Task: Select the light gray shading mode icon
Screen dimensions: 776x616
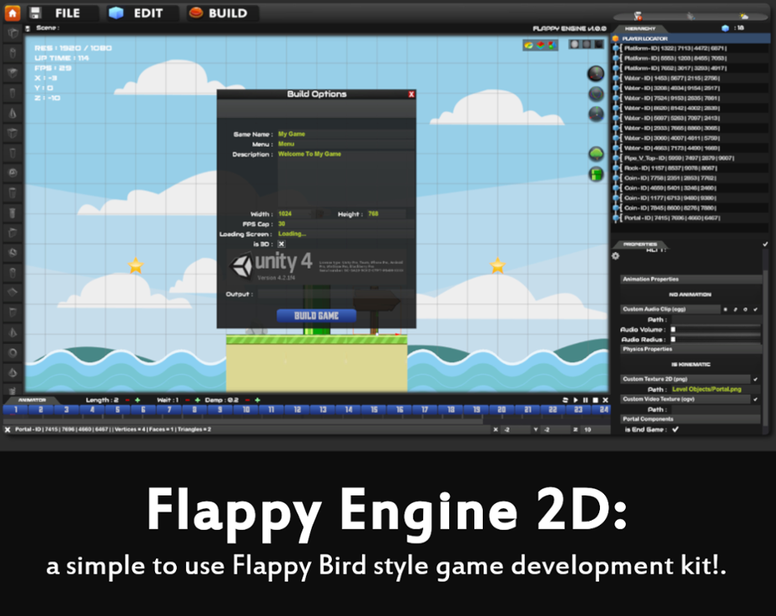Action: point(574,44)
